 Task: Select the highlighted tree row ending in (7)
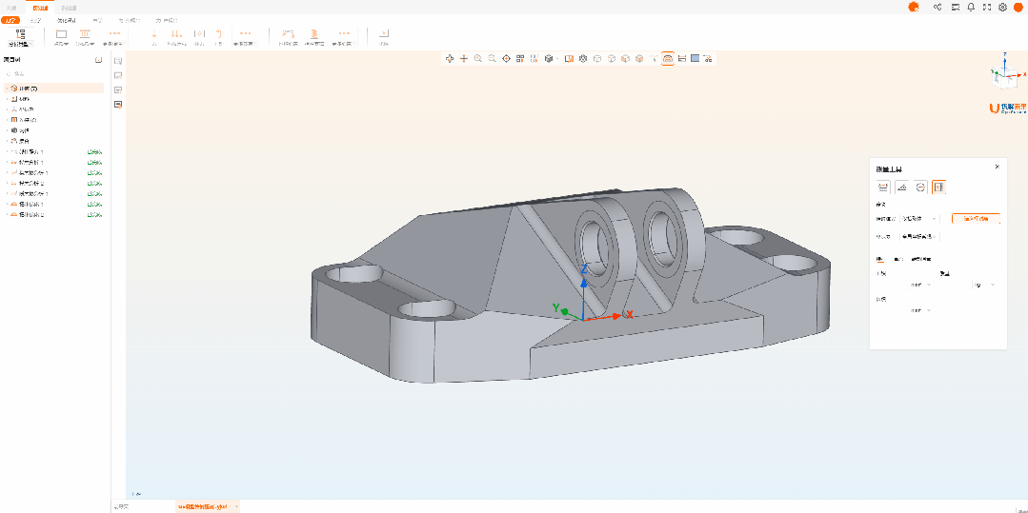(x=53, y=89)
